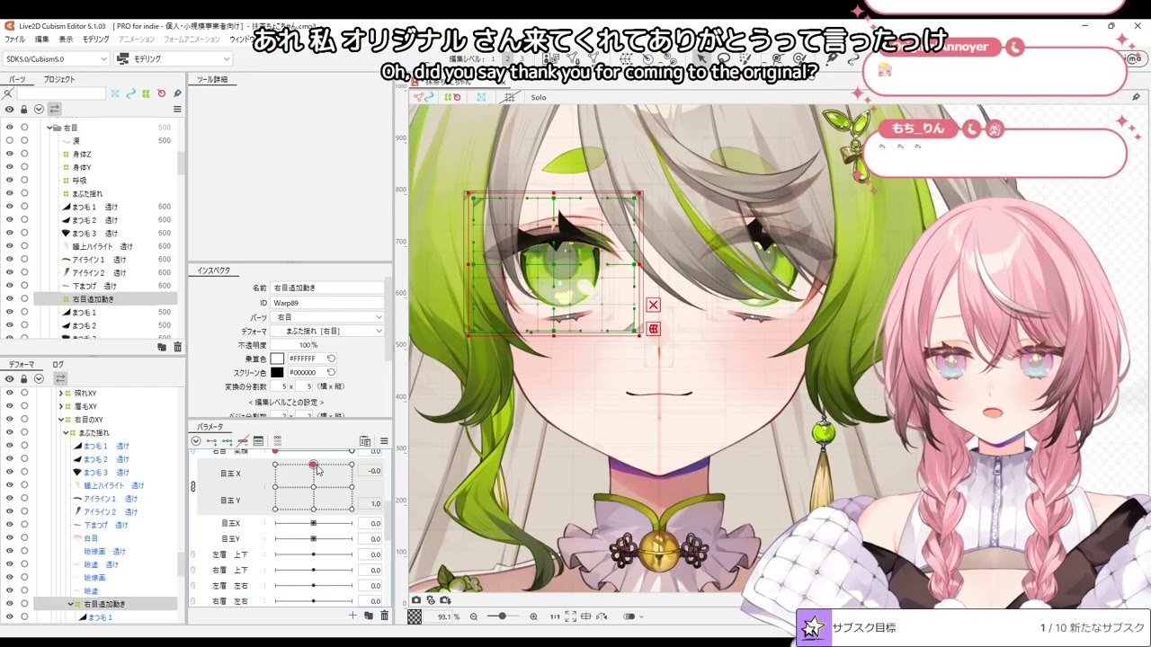Open the モデリング menu
The width and height of the screenshot is (1151, 647).
pos(95,40)
